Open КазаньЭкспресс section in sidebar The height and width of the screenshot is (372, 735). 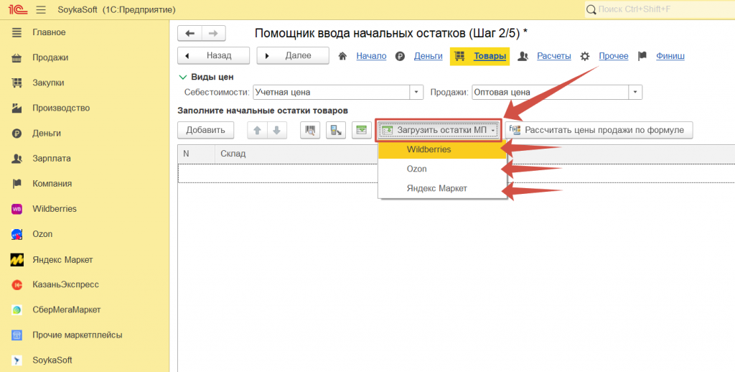click(x=65, y=284)
